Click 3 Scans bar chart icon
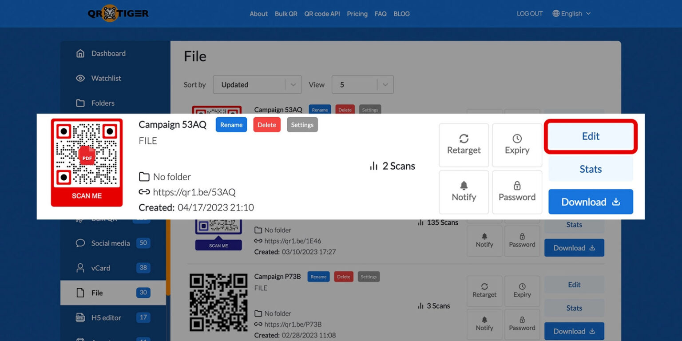The width and height of the screenshot is (682, 341). (420, 306)
